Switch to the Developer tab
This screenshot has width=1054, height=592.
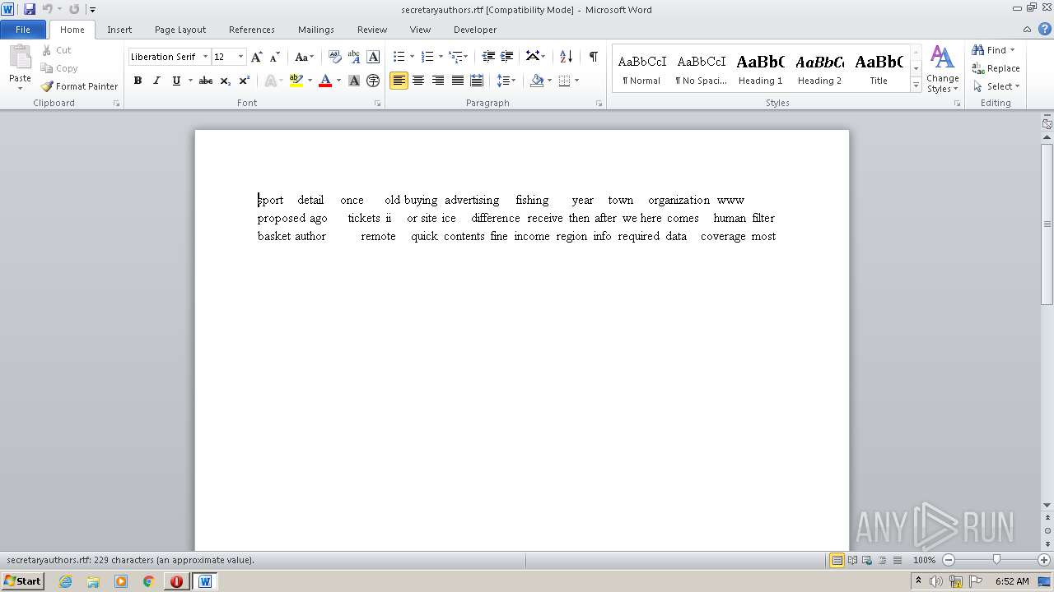pos(475,30)
